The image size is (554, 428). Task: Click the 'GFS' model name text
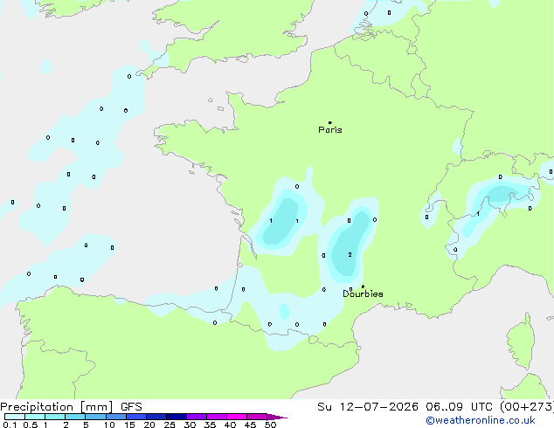click(x=131, y=407)
